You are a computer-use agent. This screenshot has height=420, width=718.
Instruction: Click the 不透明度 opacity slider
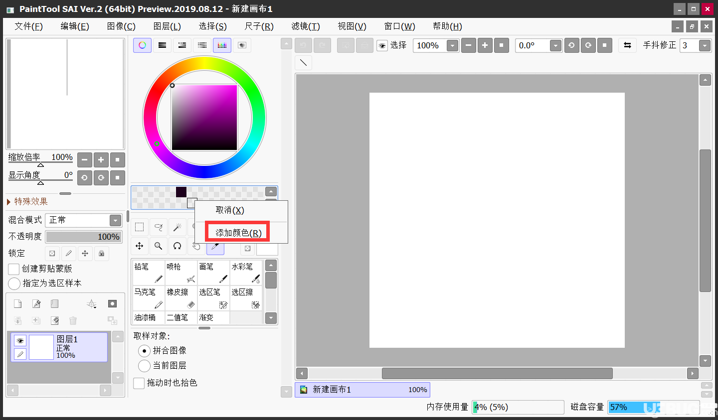point(84,237)
